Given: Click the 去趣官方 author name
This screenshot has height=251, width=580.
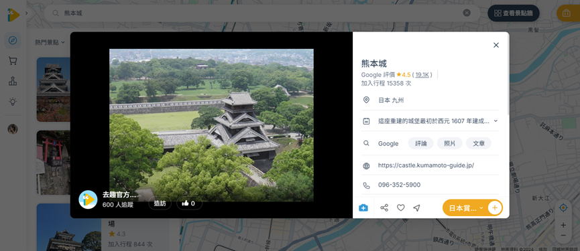Looking at the screenshot, I should (x=119, y=195).
